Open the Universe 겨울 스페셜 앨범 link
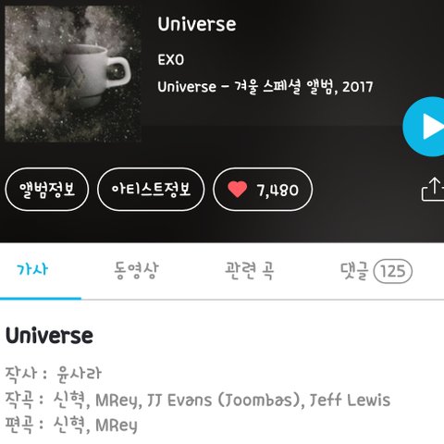444x444 pixels. pos(265,87)
